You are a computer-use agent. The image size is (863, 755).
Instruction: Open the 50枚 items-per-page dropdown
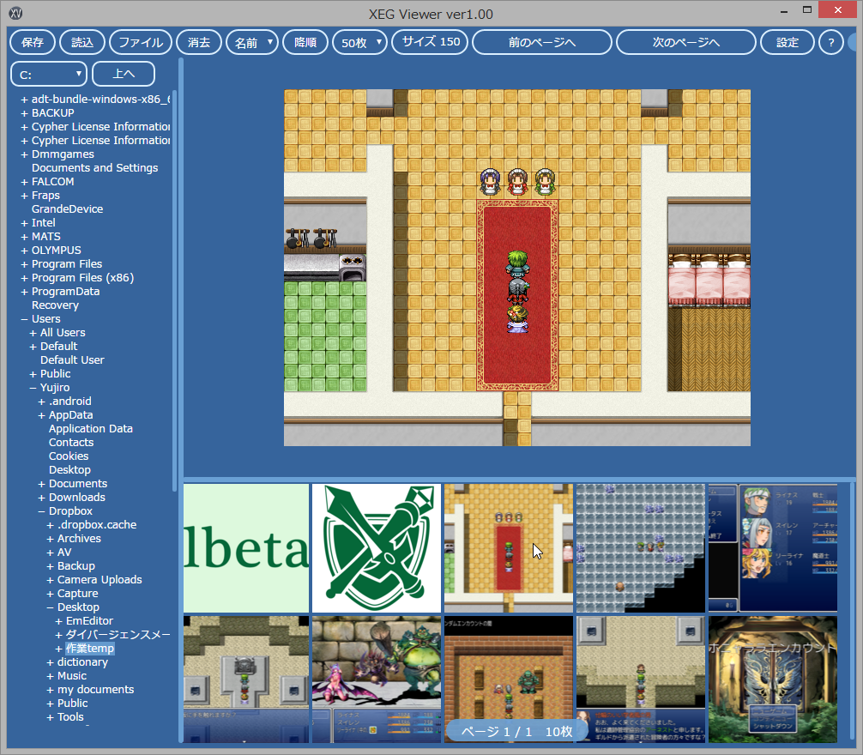359,42
